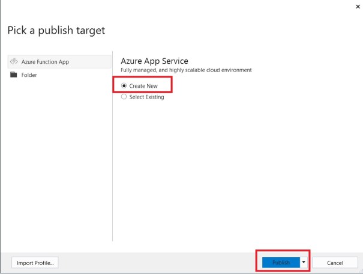The height and width of the screenshot is (274, 363).
Task: Cancel the publish dialog
Action: tap(335, 263)
